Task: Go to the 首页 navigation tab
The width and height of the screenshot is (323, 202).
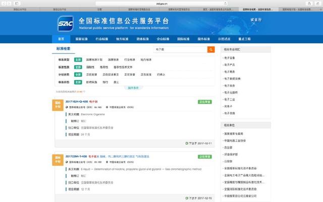Action: click(61, 38)
